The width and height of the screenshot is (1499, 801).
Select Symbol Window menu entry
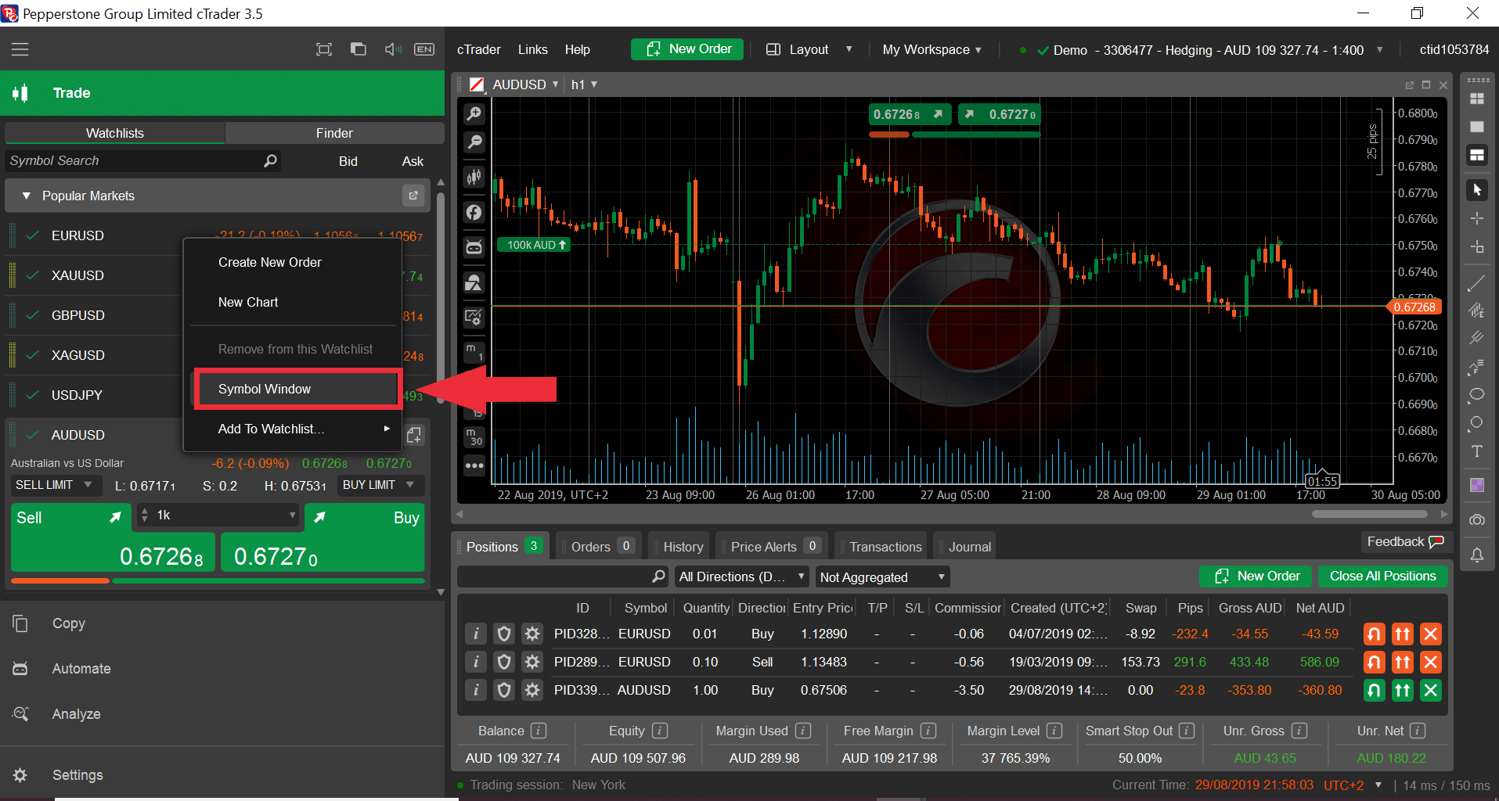[x=265, y=389]
